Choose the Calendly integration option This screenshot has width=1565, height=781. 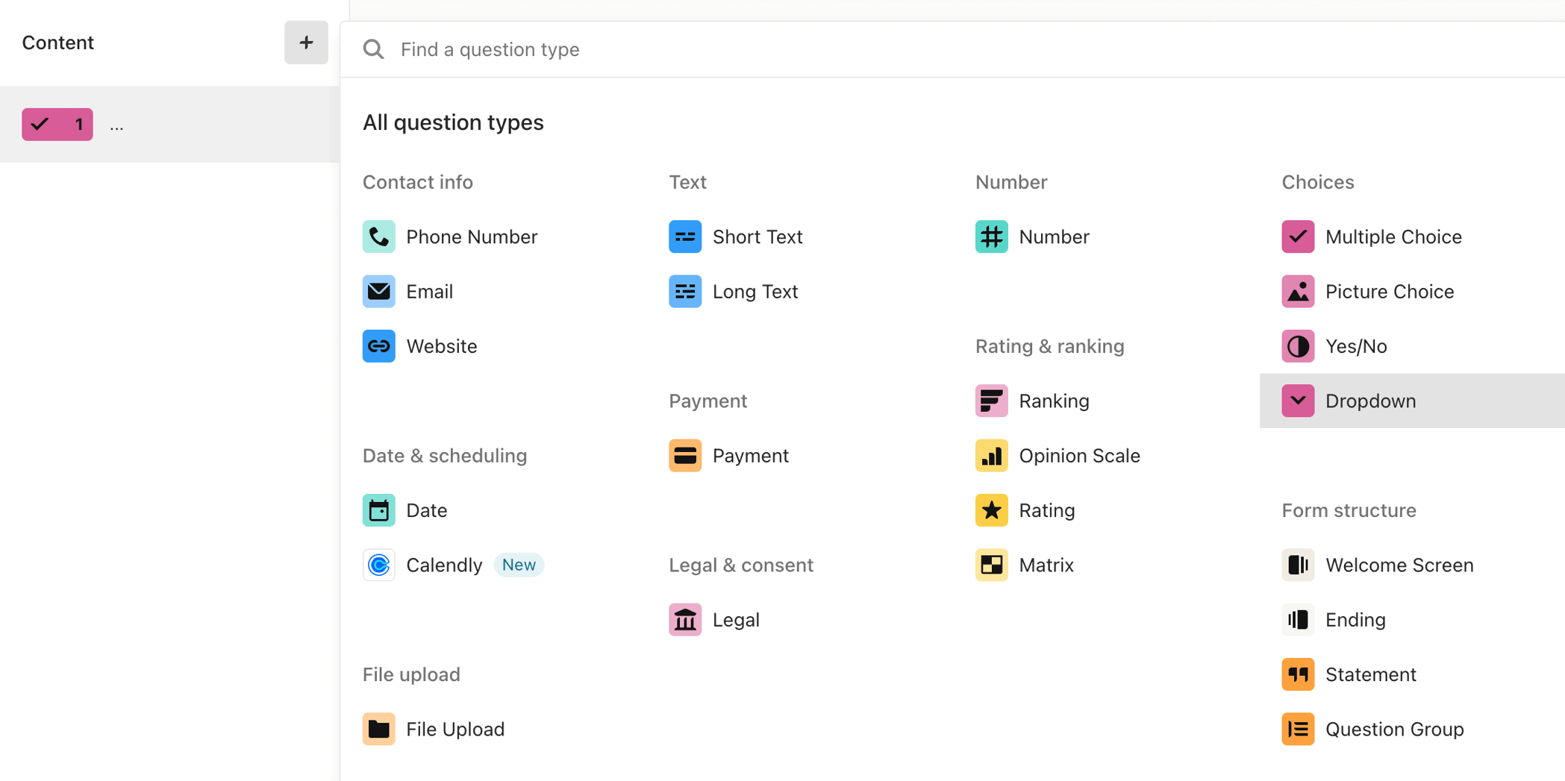(x=444, y=565)
